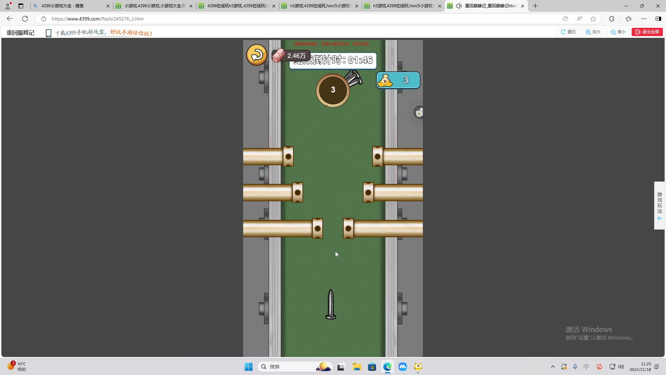Click the gold money bag score icon
666x375 pixels.
(x=385, y=80)
